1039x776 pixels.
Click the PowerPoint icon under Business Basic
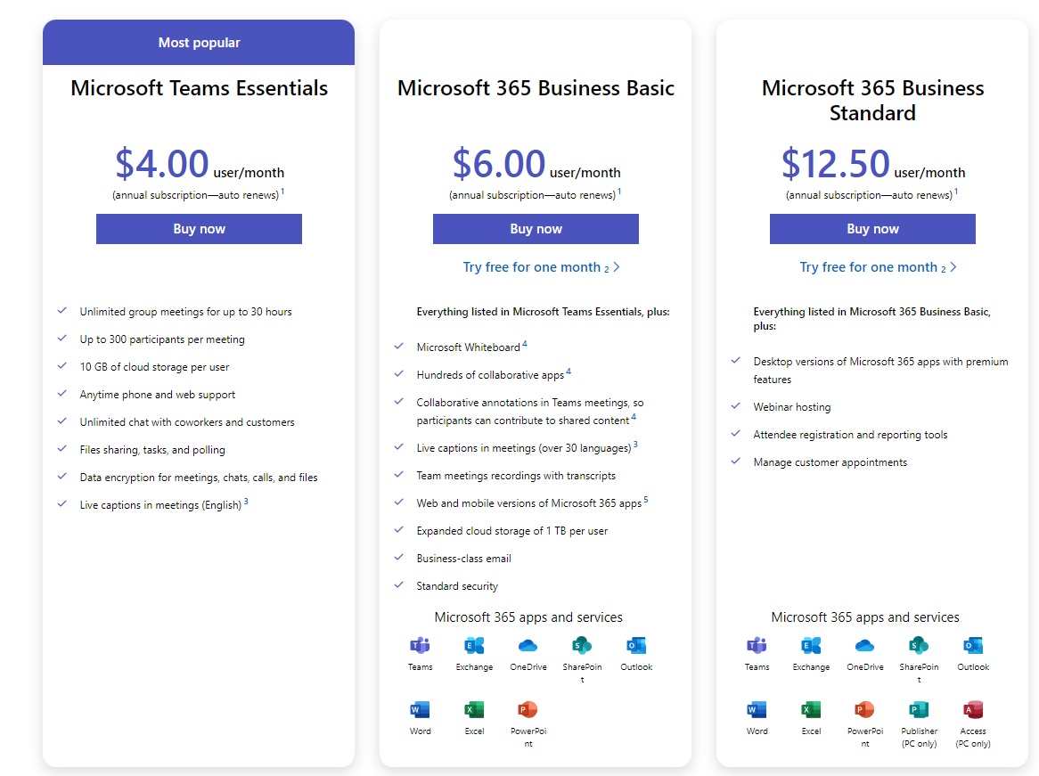(528, 710)
